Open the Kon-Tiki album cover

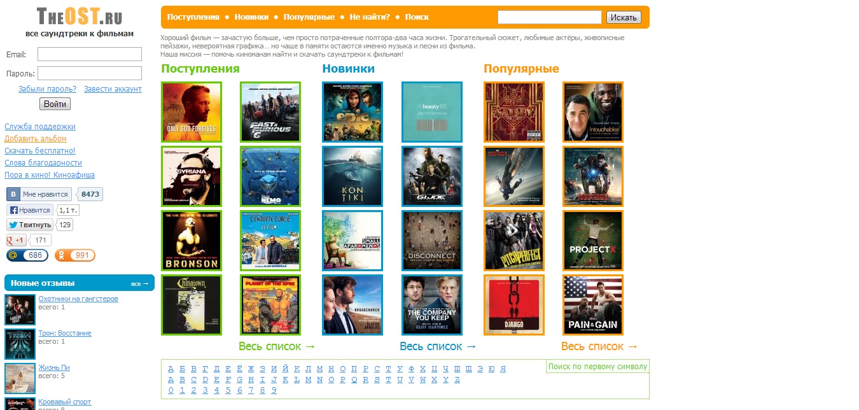tap(353, 176)
